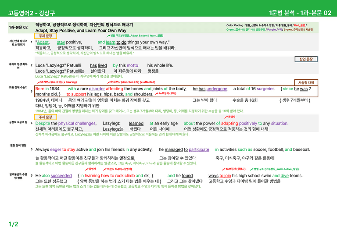Viewport: 337px width, 238px height.
Task: Click the red underlined phrase "to join"
Action: click(225, 176)
